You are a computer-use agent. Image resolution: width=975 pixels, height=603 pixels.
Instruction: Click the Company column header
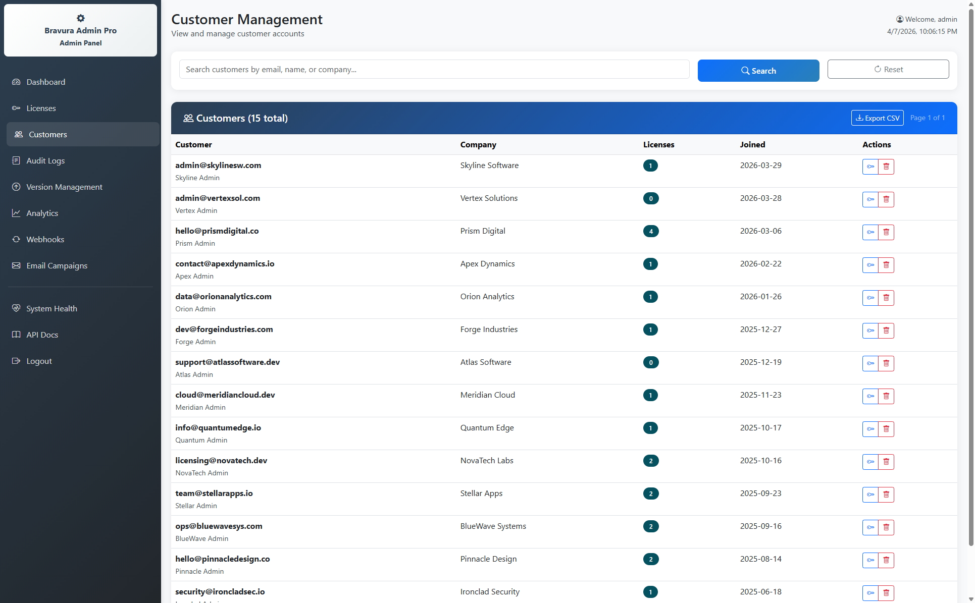coord(478,144)
